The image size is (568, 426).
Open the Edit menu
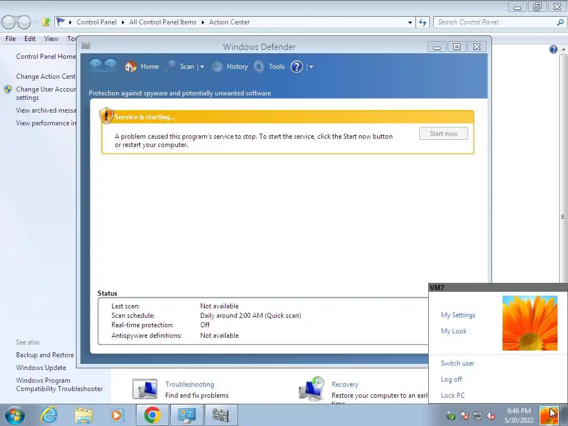30,38
